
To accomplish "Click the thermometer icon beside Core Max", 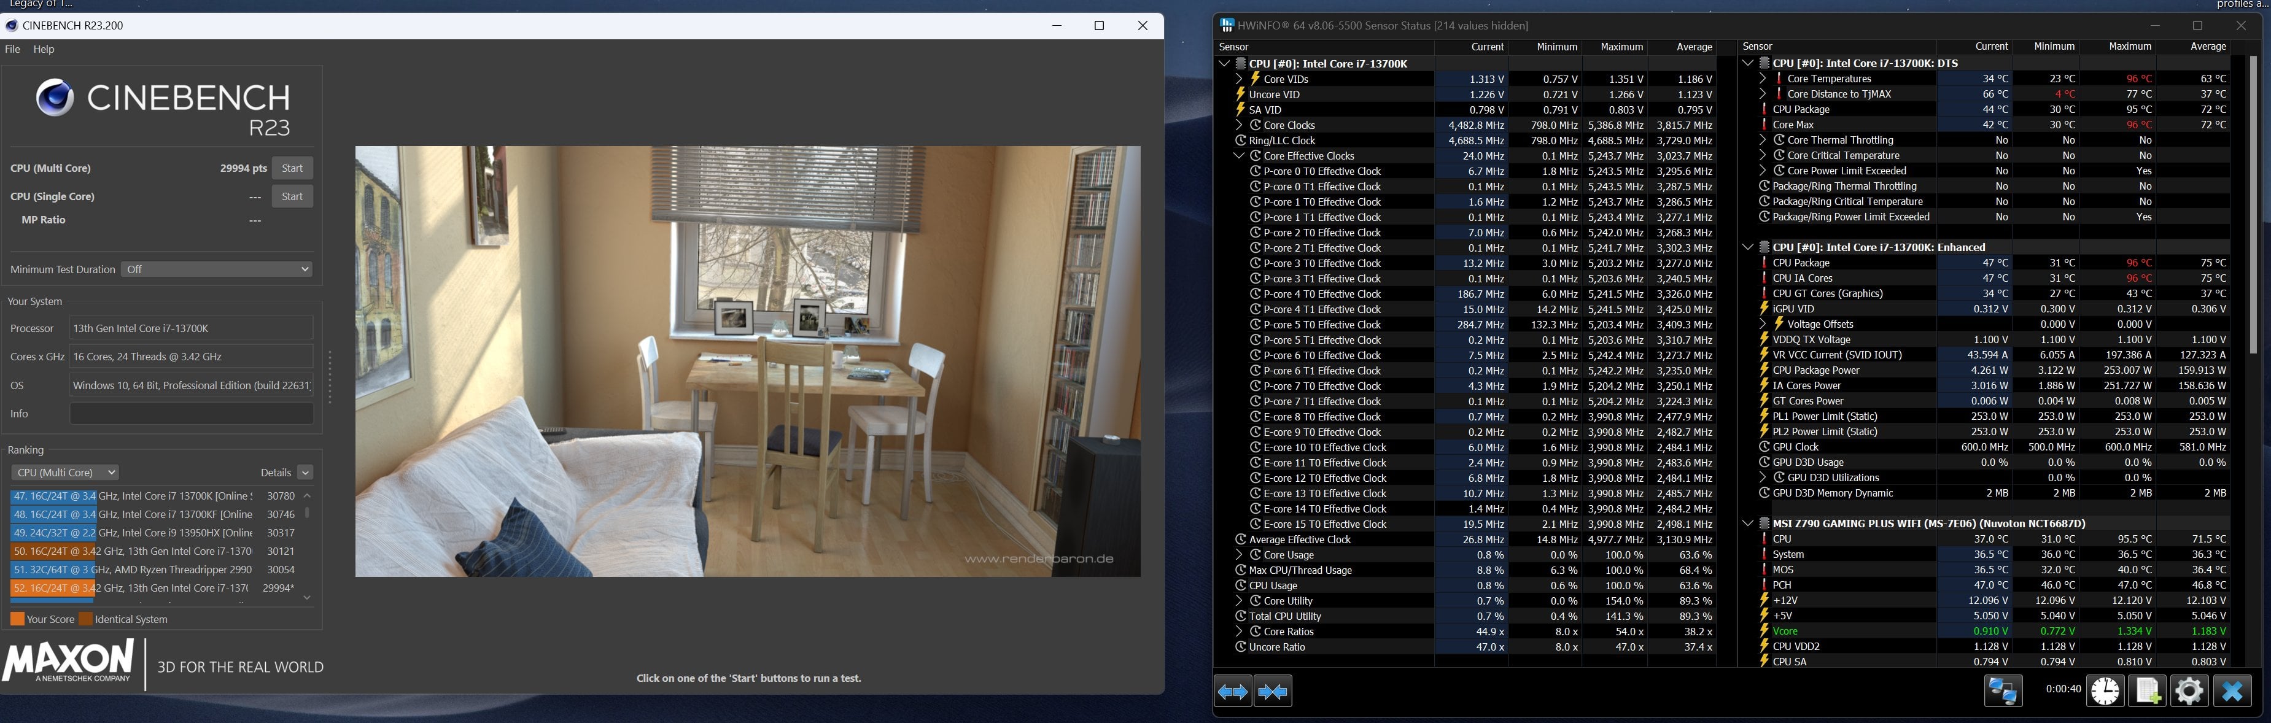I will coord(1764,125).
